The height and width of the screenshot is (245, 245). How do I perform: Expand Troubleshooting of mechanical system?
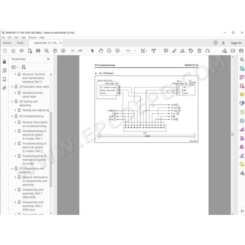point(15,156)
